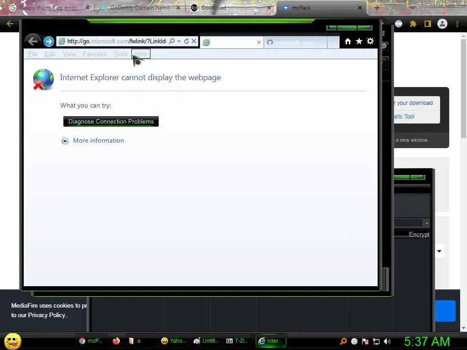Click the blue button in MediaFire cookie banner

(445, 311)
